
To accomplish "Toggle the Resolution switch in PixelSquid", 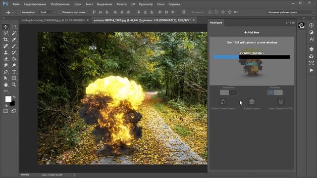I will pos(229,92).
